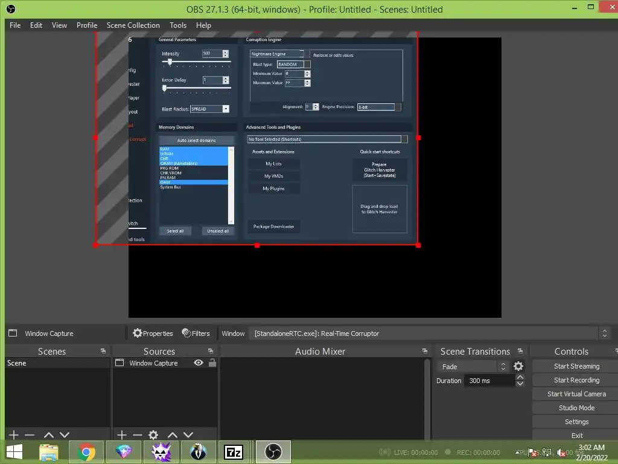Open transition properties gear next to Fade
618x464 pixels.
click(518, 367)
